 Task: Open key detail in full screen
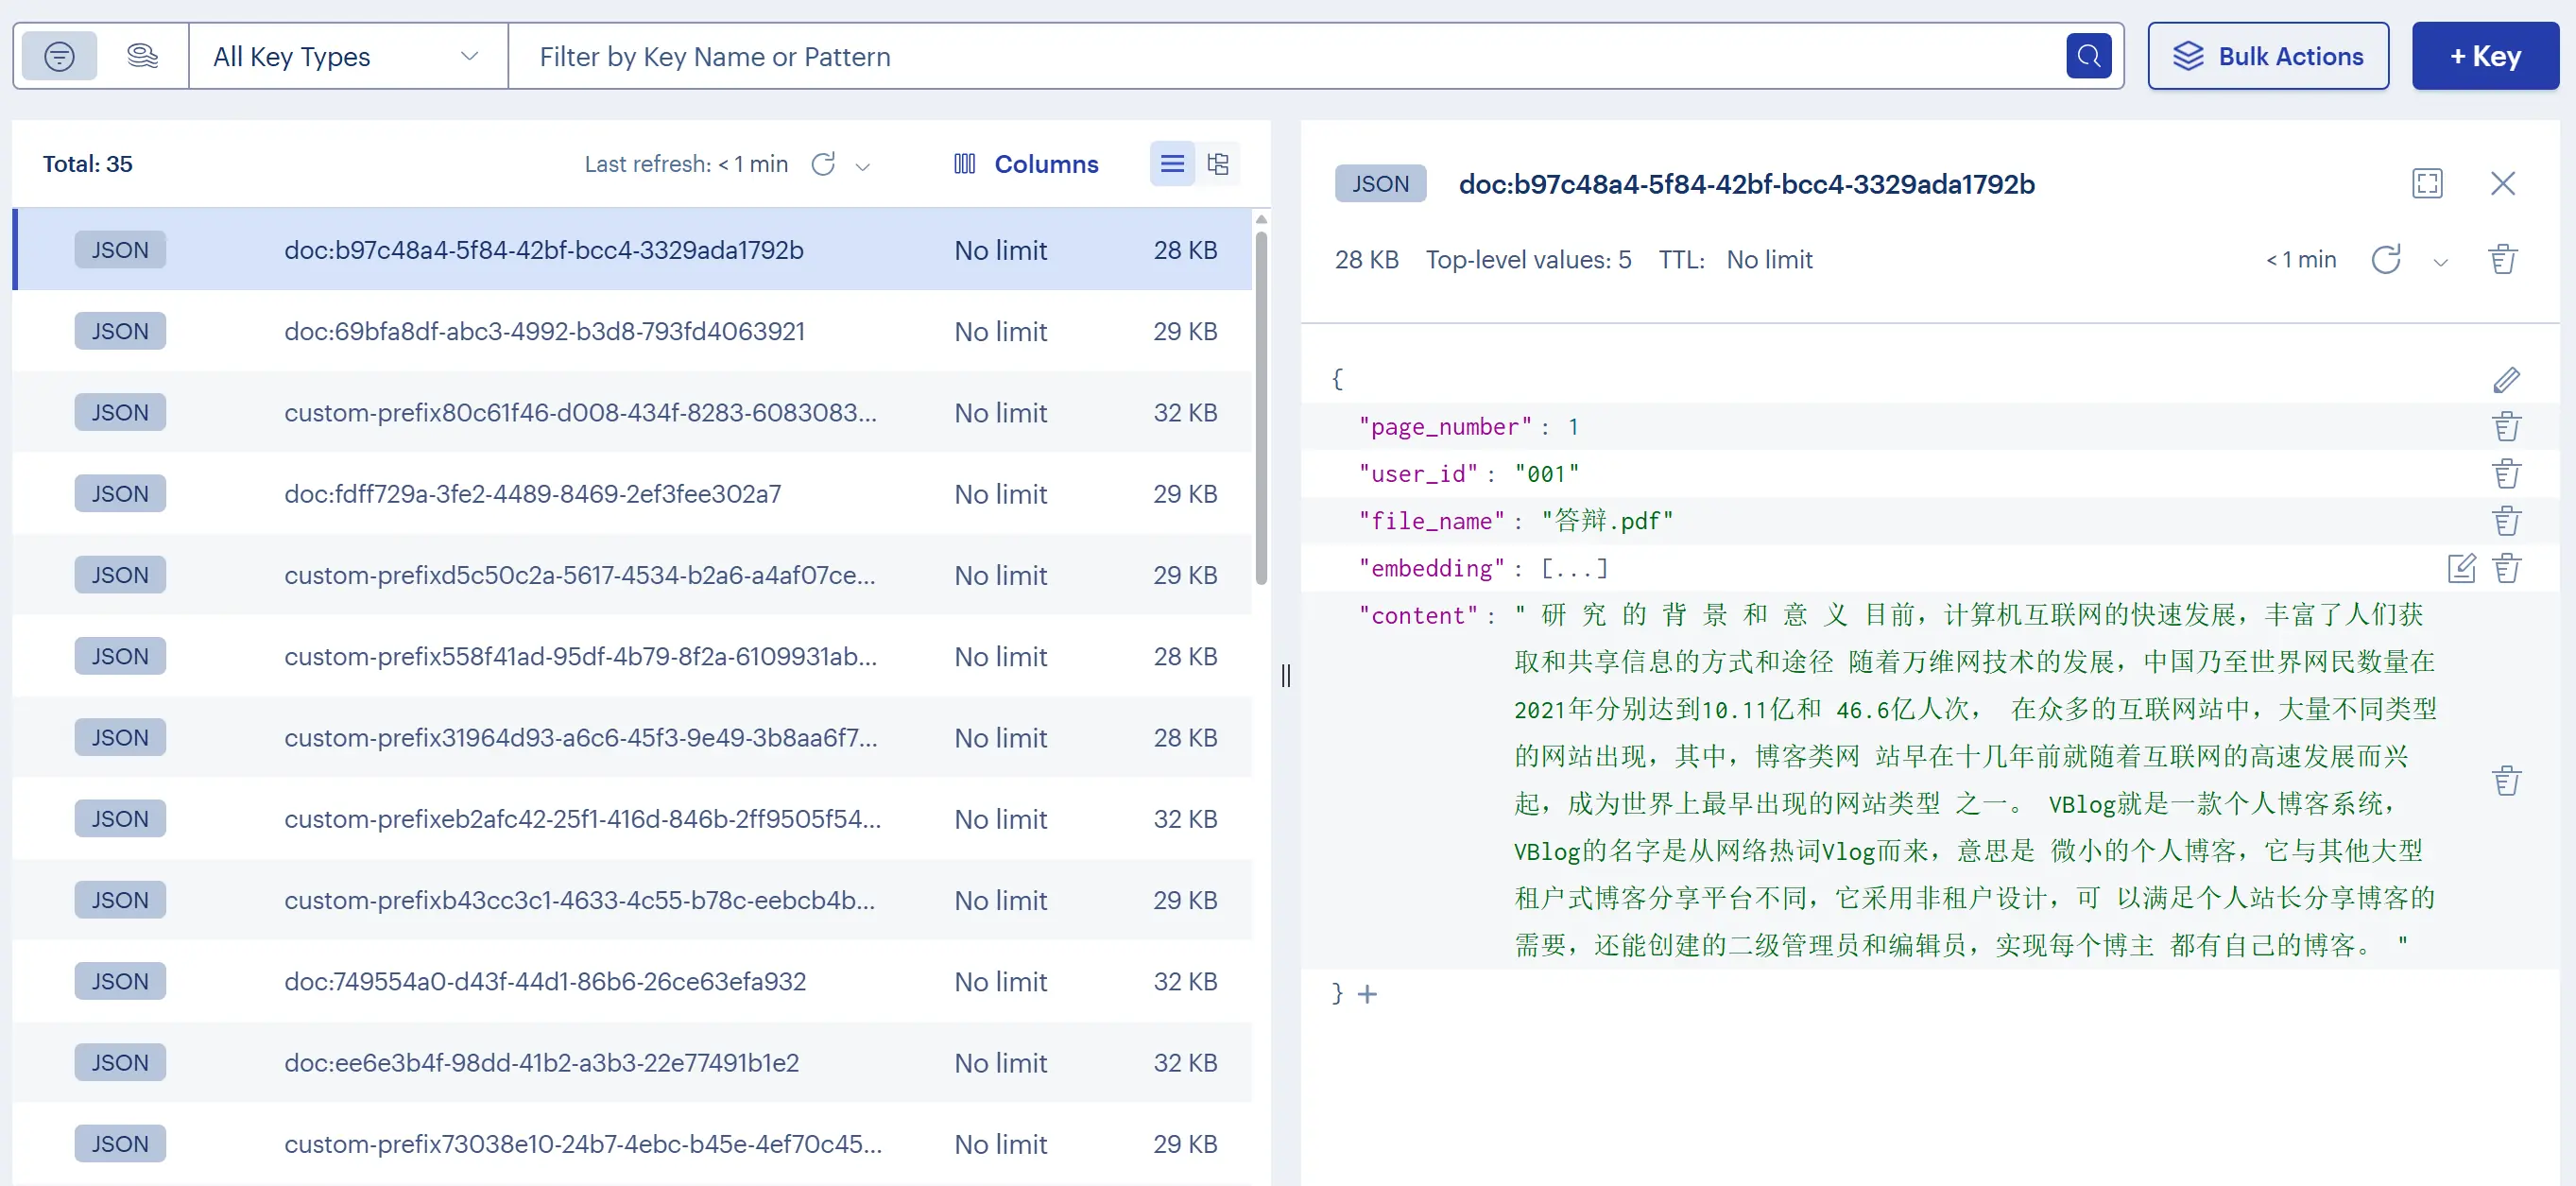[2426, 184]
